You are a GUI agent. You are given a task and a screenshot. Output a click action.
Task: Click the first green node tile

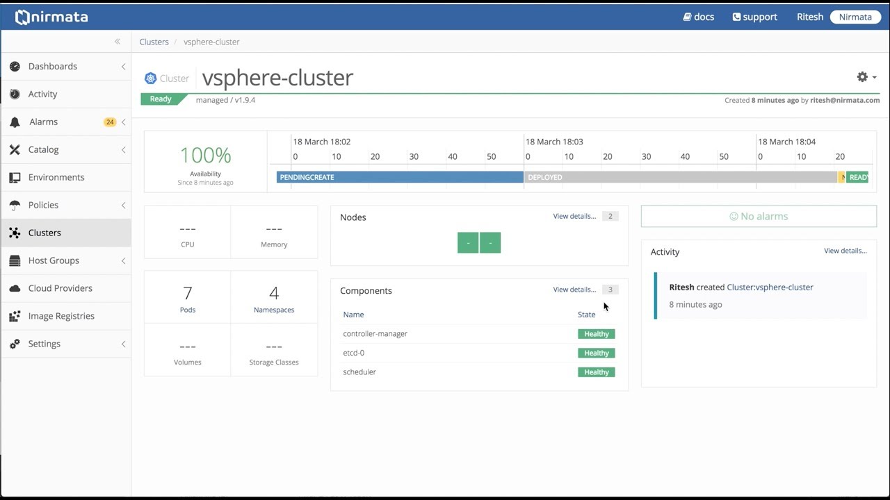pyautogui.click(x=468, y=242)
